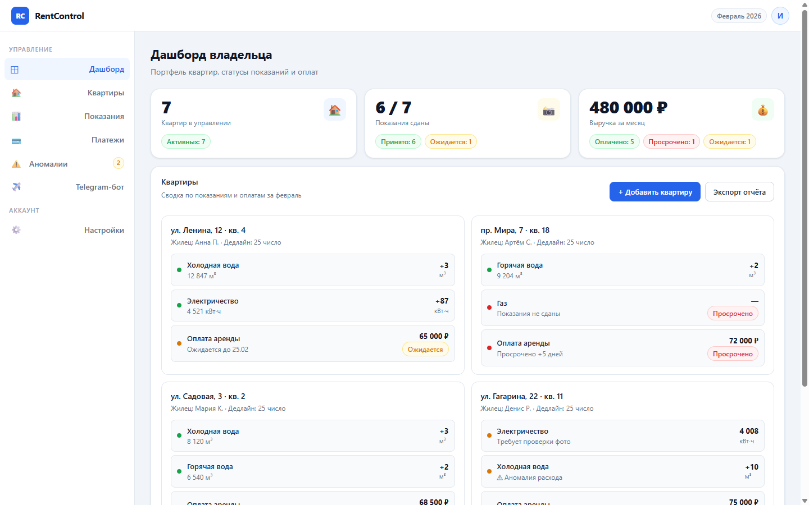Image resolution: width=809 pixels, height=505 pixels.
Task: Click the Ожидается badge under Оплата аренды
Action: [425, 349]
